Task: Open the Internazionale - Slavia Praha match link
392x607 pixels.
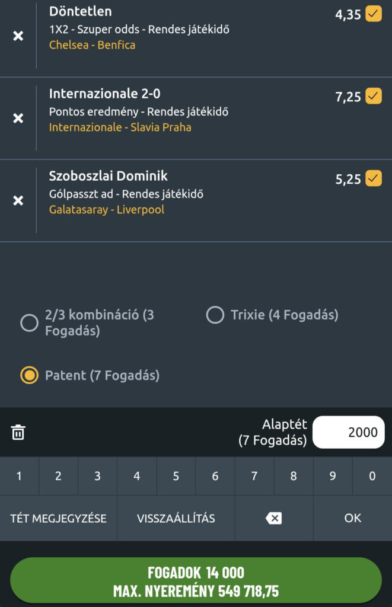Action: tap(120, 127)
